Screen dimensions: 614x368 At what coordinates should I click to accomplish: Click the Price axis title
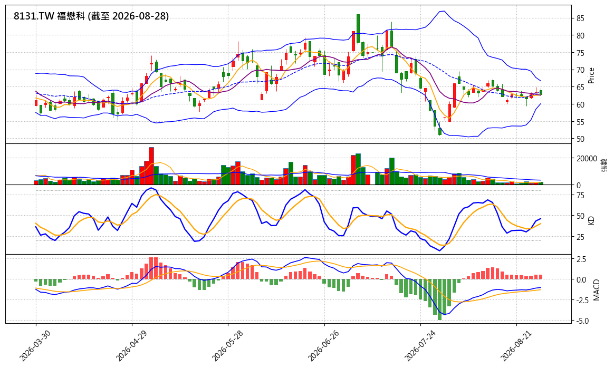coord(591,75)
